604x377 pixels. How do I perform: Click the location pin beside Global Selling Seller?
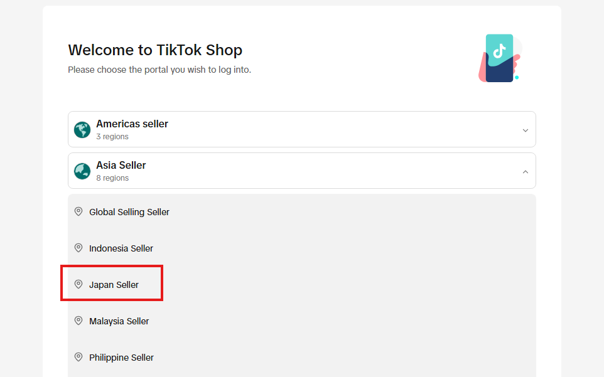78,212
